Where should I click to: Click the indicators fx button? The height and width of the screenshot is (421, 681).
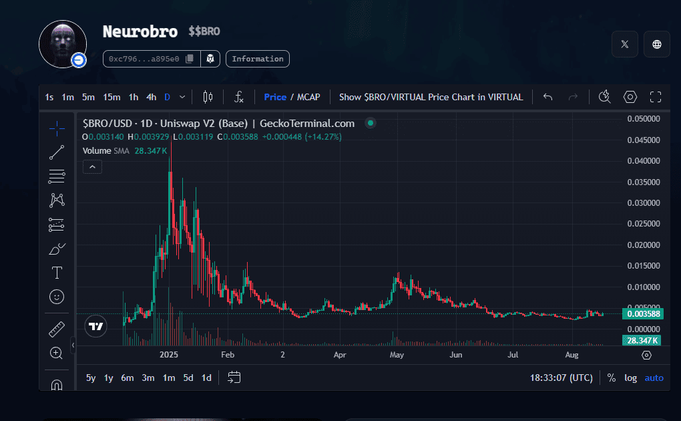(239, 98)
